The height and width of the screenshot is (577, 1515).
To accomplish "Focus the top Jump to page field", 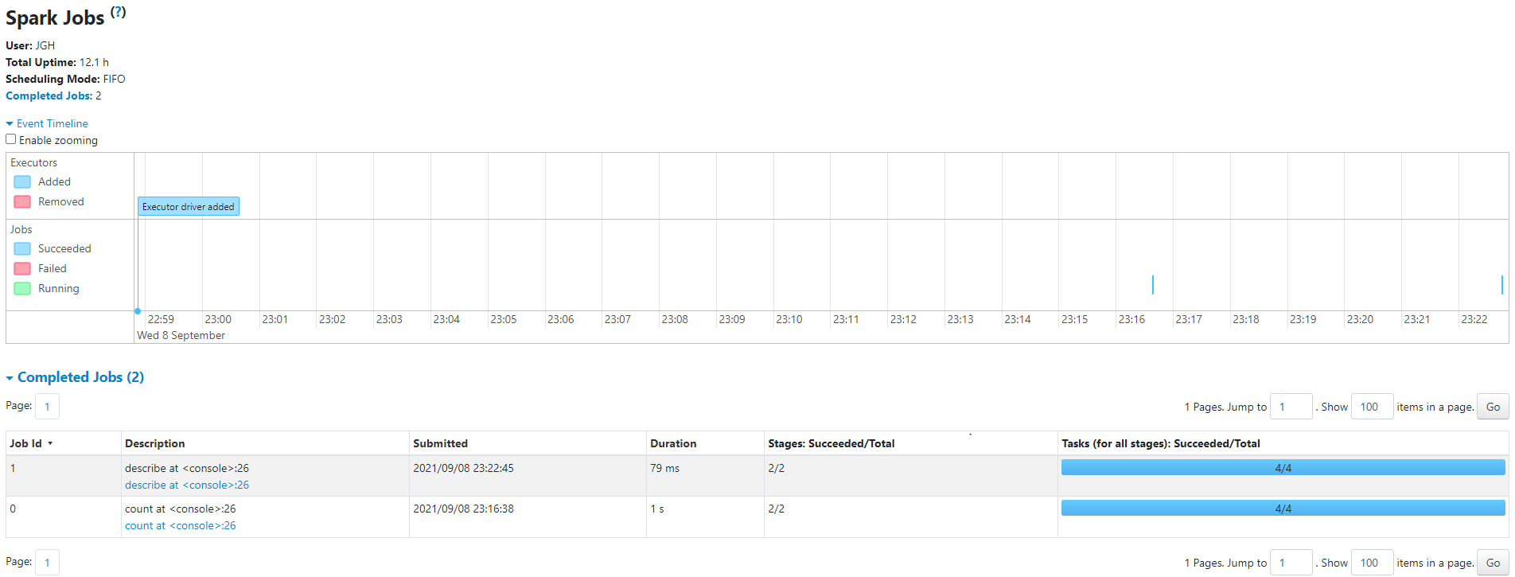I will tap(1291, 407).
